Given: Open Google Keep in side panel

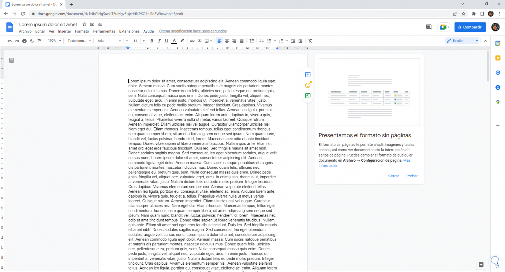Looking at the screenshot, I should pyautogui.click(x=498, y=58).
